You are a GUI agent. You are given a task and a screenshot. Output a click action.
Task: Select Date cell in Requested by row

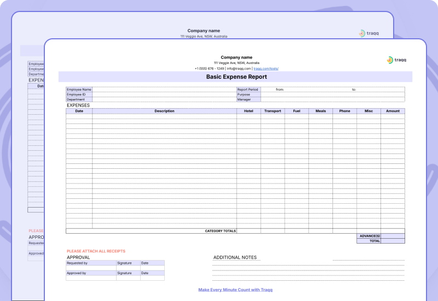pos(152,263)
